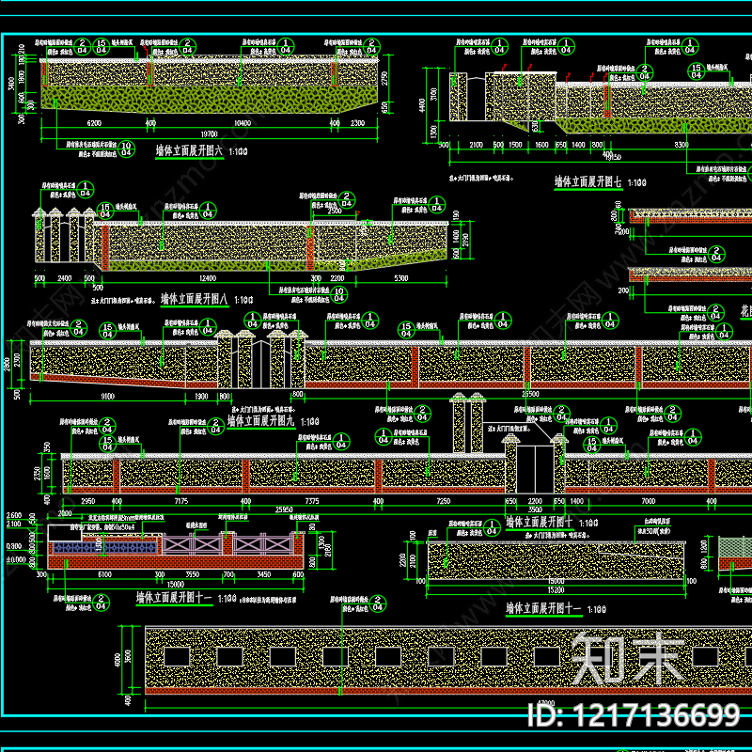
Task: Click the 15/04 callout bubble in elevation seven
Action: pyautogui.click(x=697, y=71)
